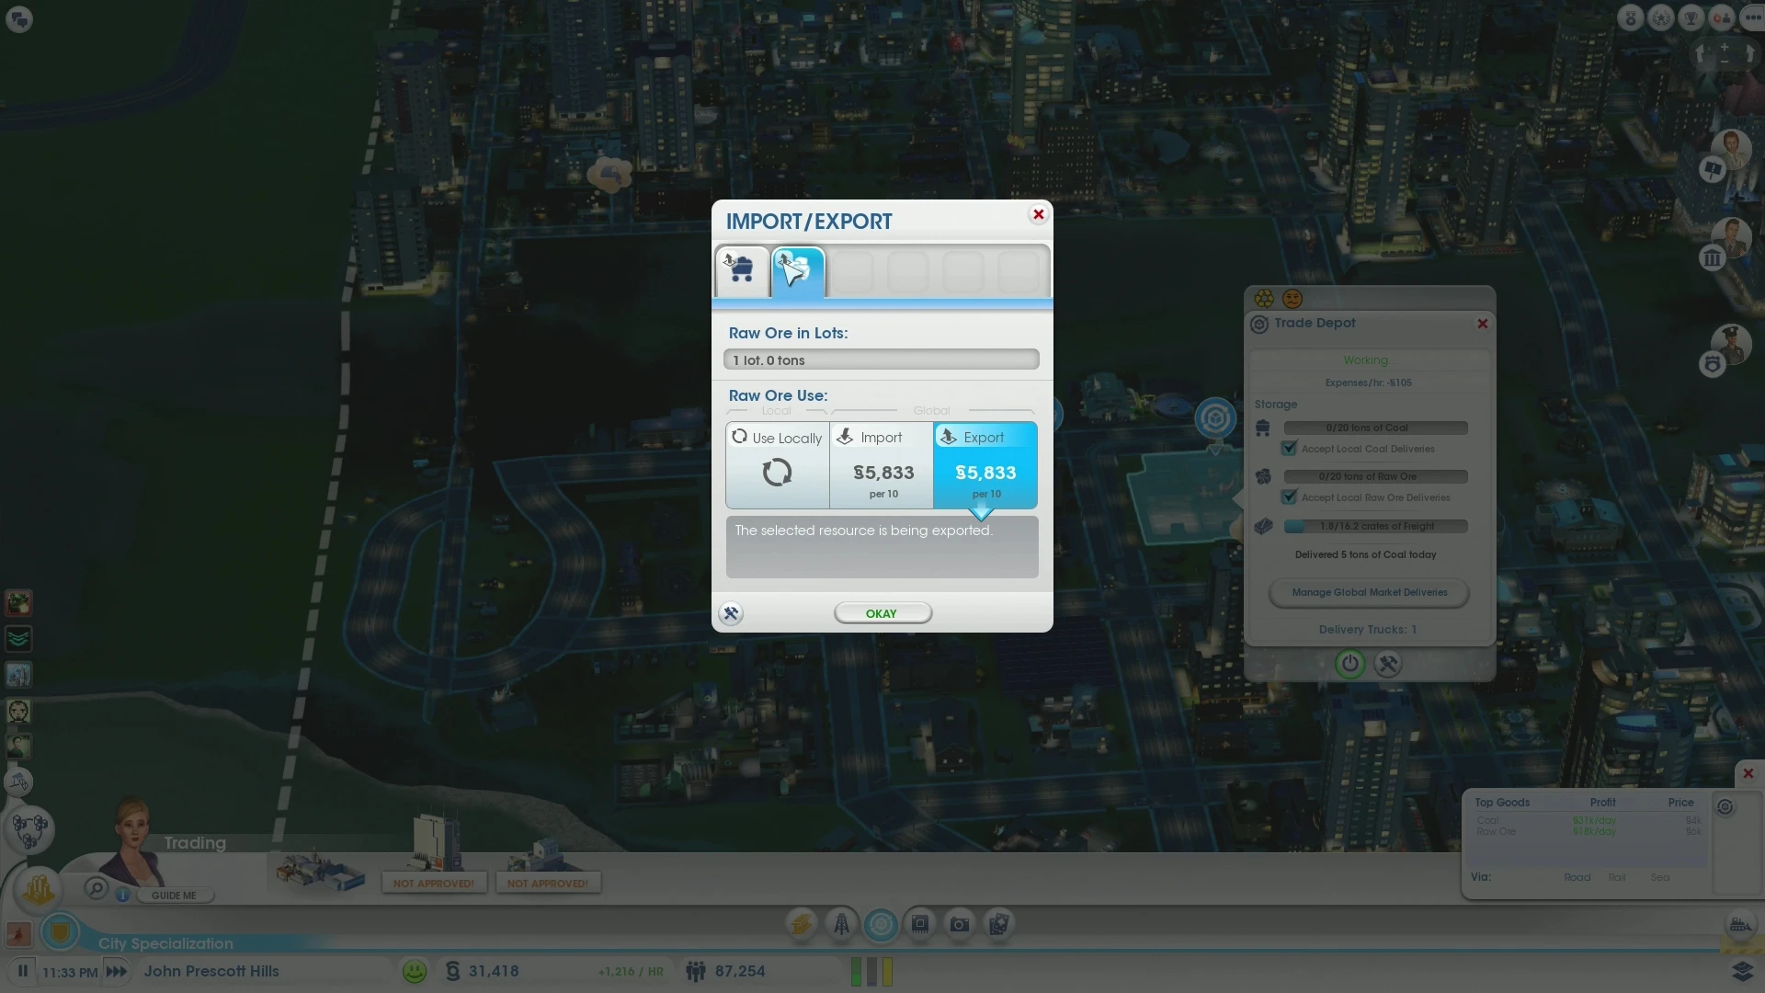This screenshot has height=993, width=1765.
Task: Click the trade icon in Top Goods panel
Action: click(x=1725, y=807)
